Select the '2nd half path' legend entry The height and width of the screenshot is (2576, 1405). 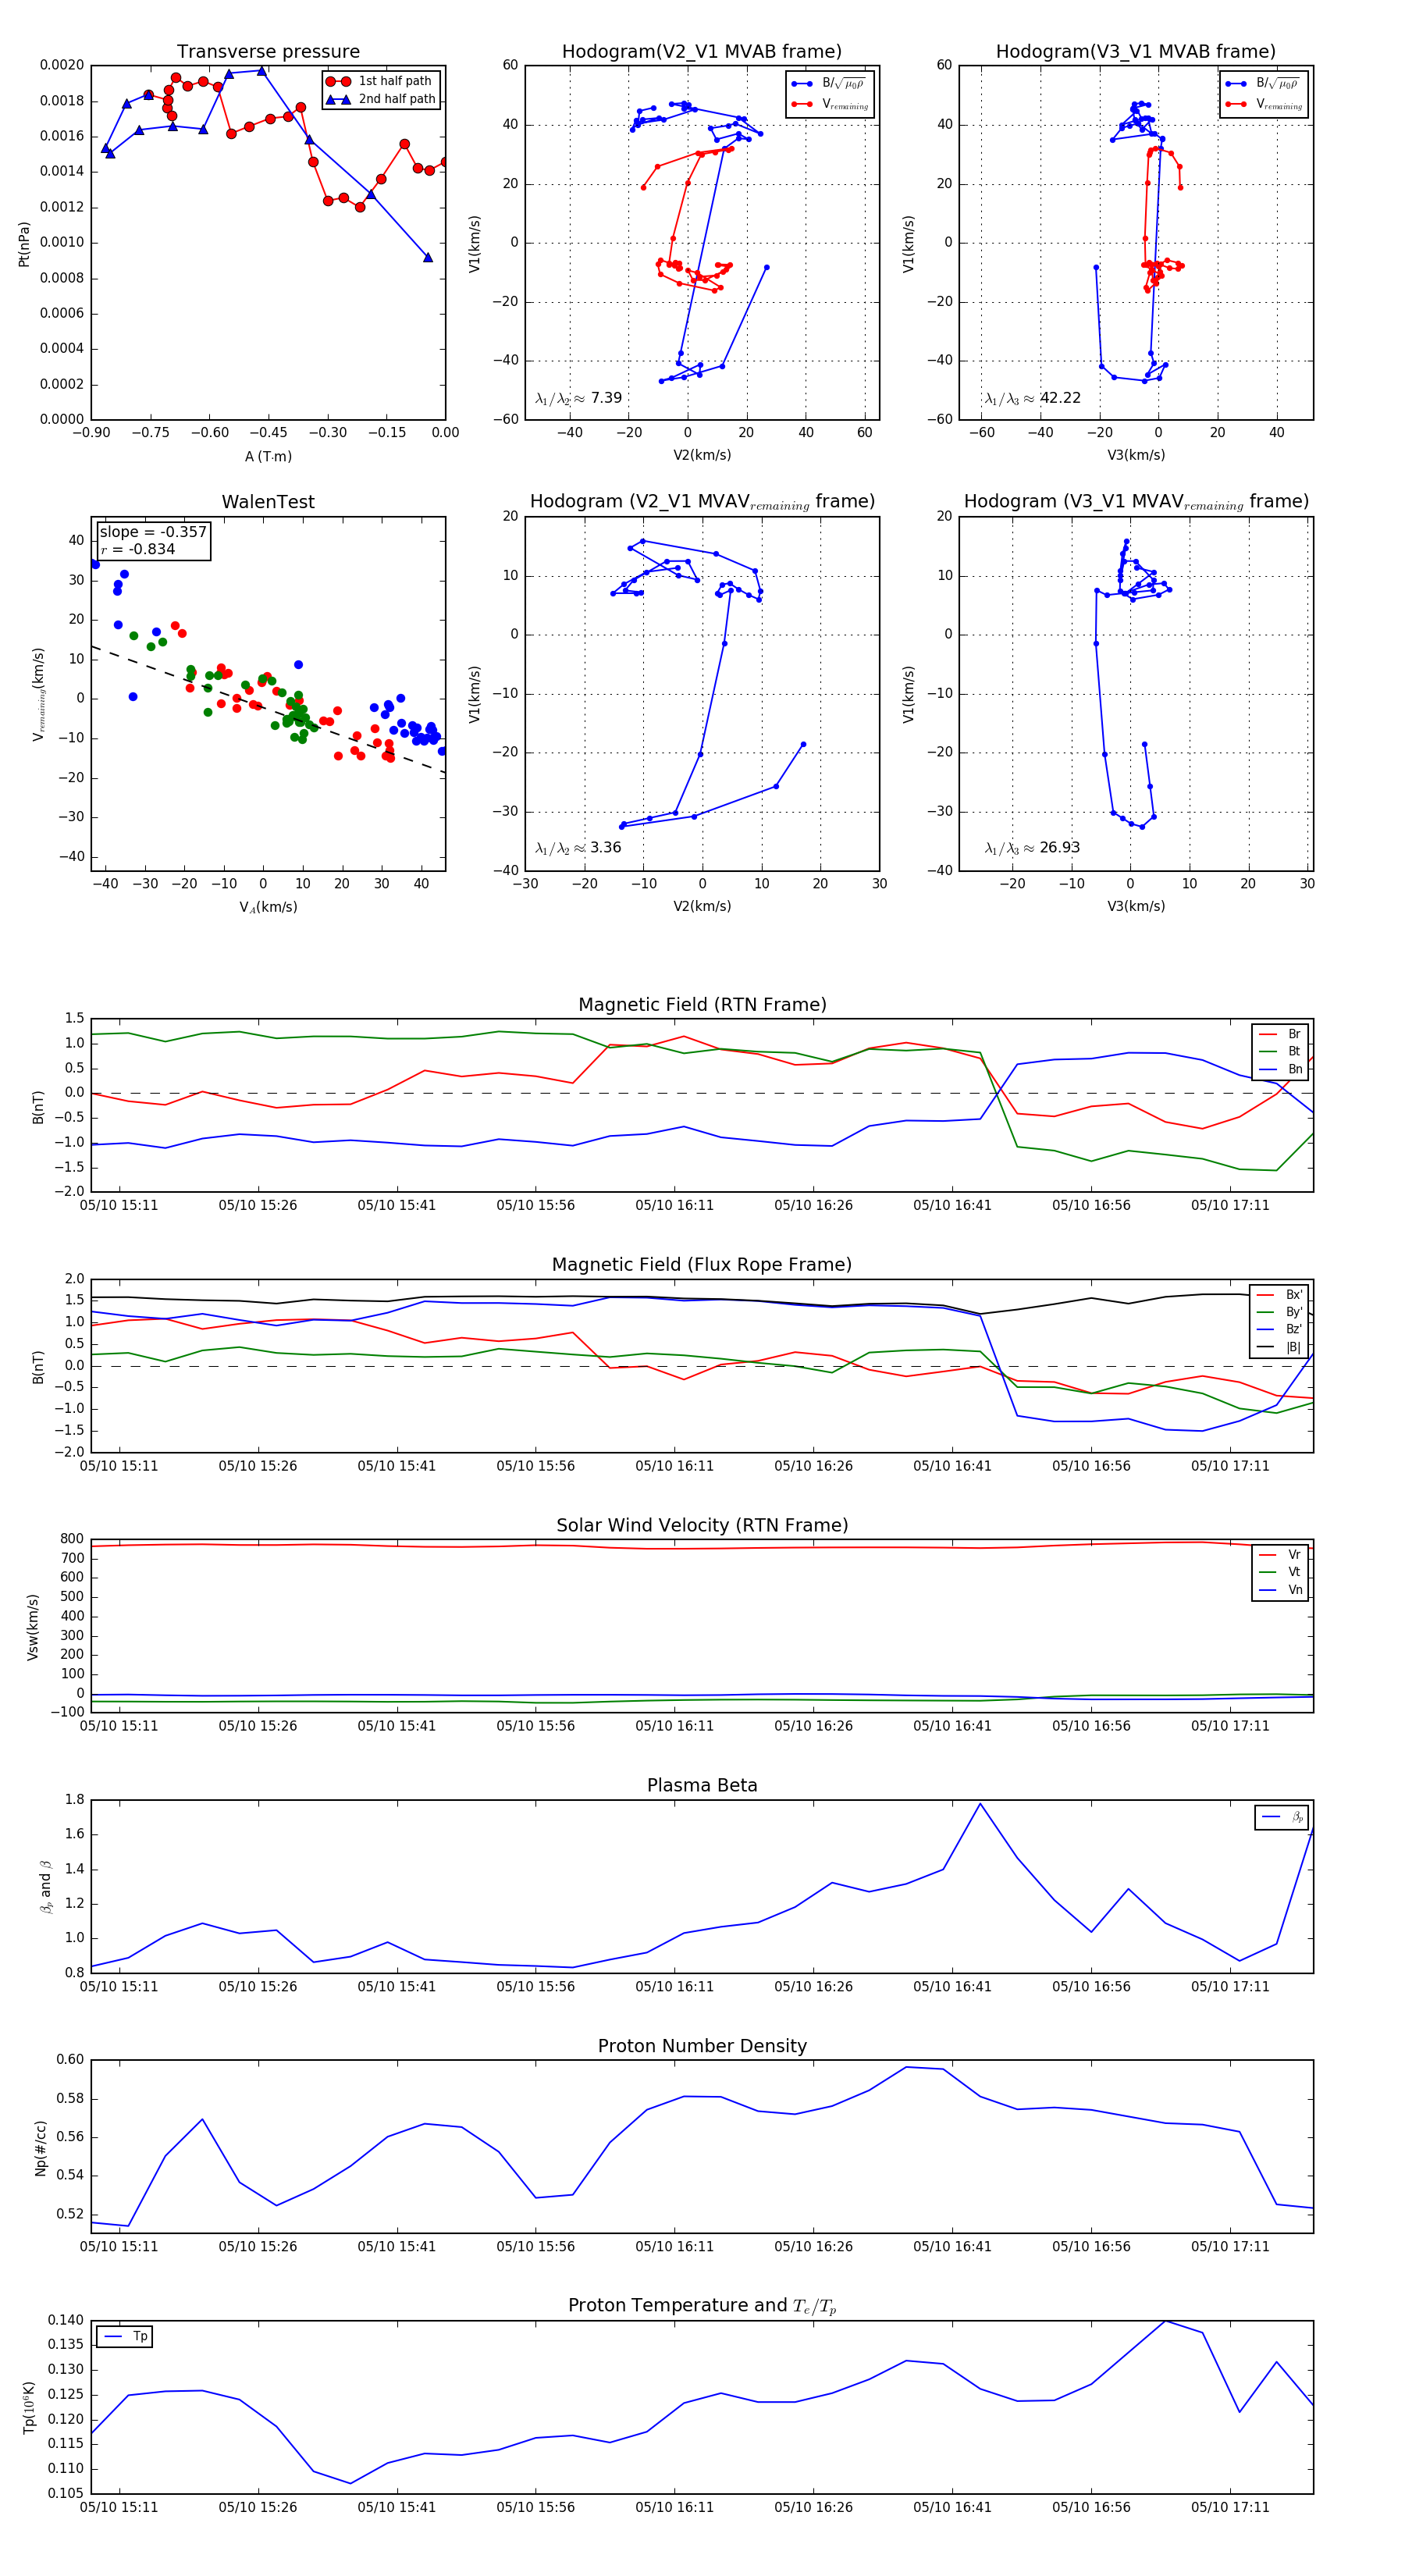[x=381, y=99]
